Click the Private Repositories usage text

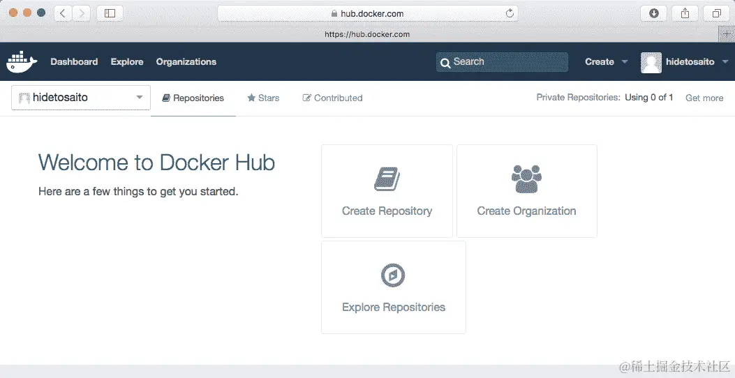coord(604,98)
